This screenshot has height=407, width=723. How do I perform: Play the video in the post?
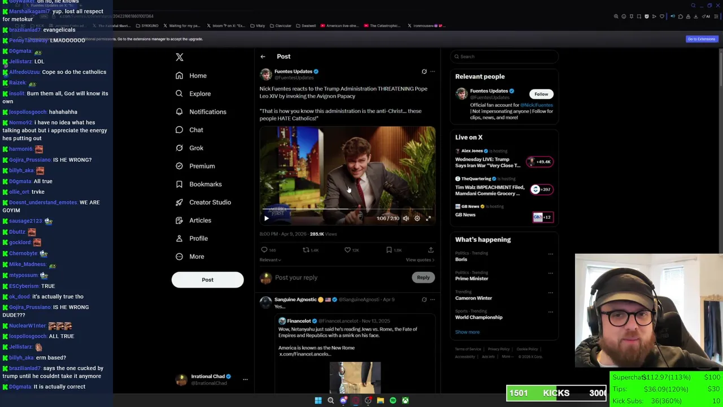267,218
